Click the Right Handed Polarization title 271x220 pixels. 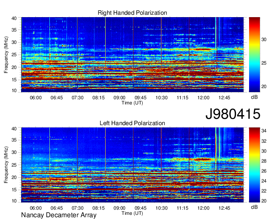(132, 13)
